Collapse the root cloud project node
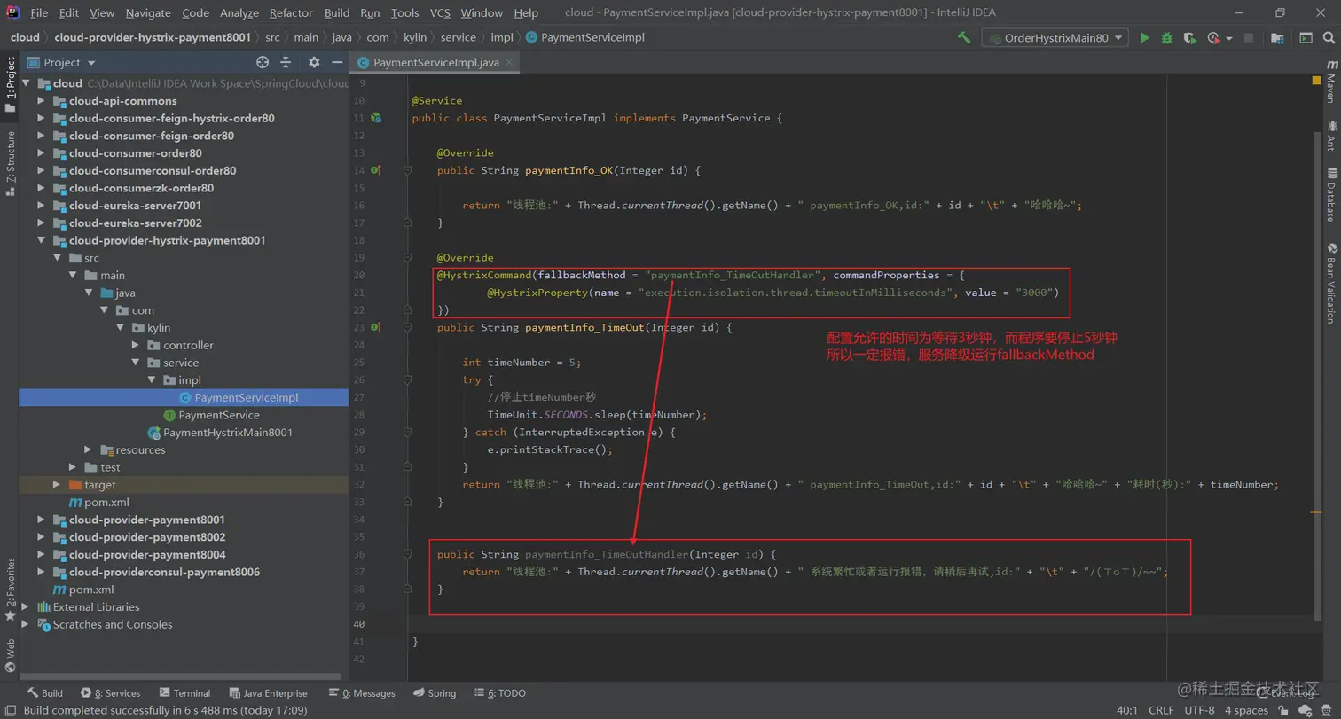This screenshot has height=719, width=1341. pos(25,83)
